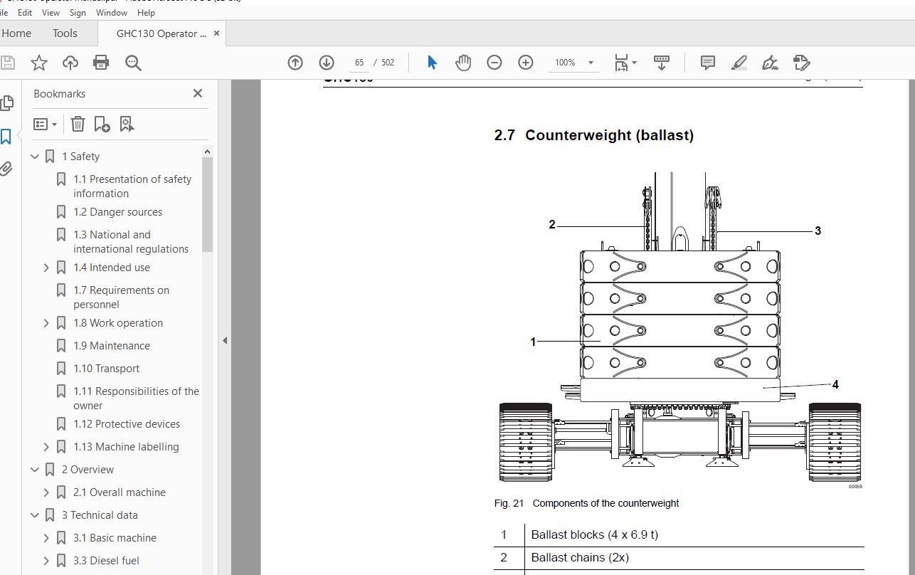Open the Edit menu
This screenshot has width=915, height=575.
25,13
